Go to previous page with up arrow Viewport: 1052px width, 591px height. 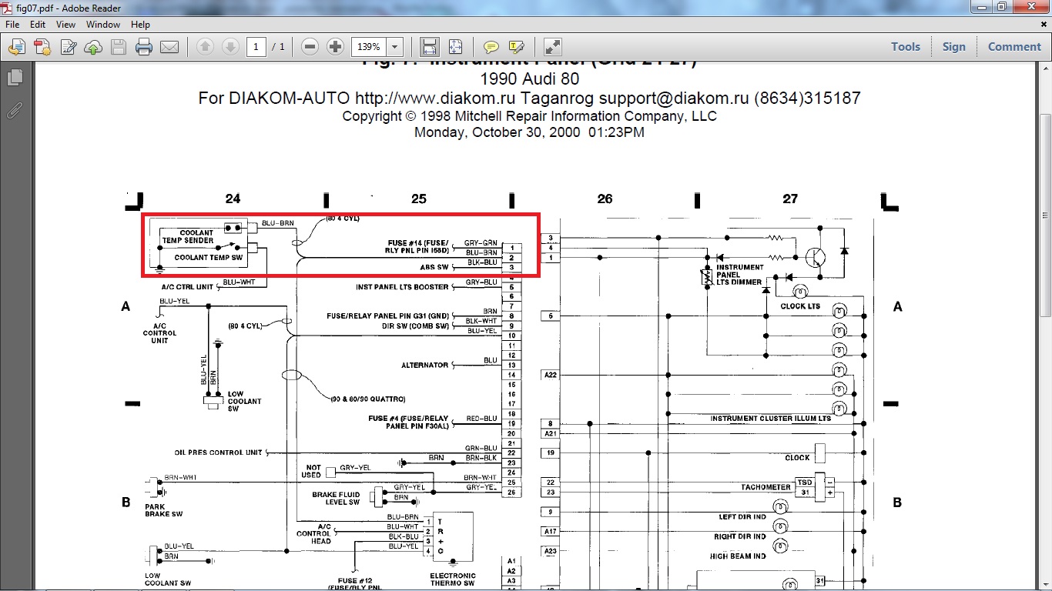point(205,47)
